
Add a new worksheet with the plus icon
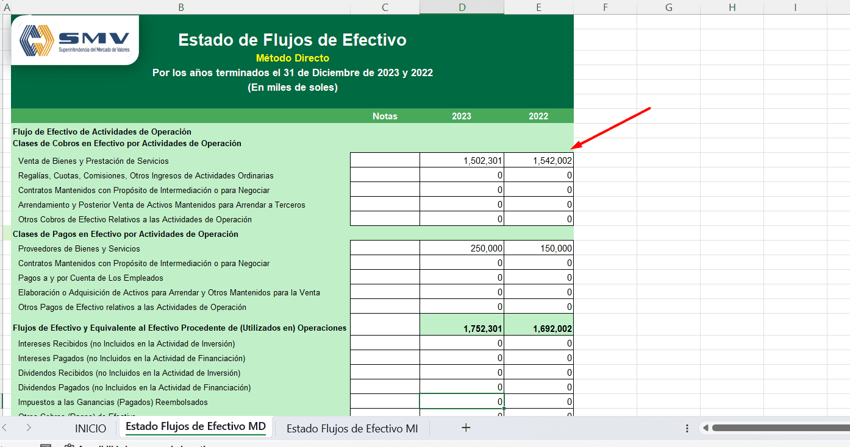466,428
